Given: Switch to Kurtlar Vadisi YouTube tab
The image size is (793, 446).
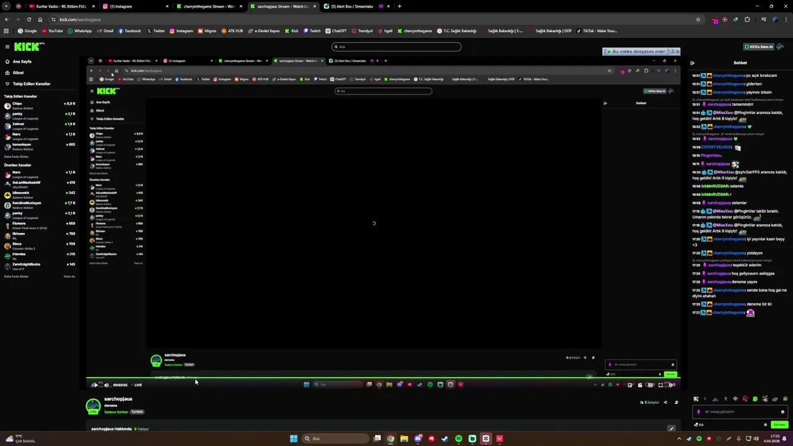Looking at the screenshot, I should [61, 6].
